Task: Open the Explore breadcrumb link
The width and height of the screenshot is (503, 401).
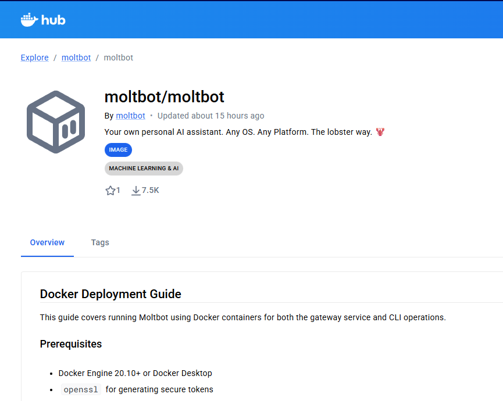Action: click(x=35, y=58)
